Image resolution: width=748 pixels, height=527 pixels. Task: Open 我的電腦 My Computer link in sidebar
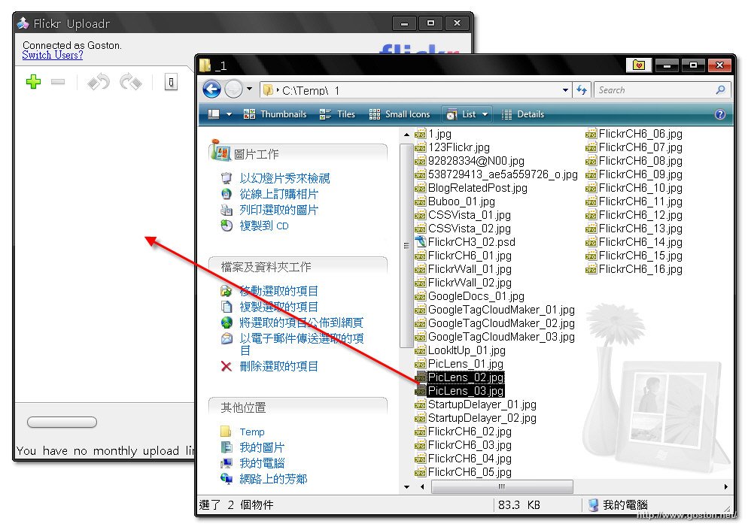click(x=262, y=463)
